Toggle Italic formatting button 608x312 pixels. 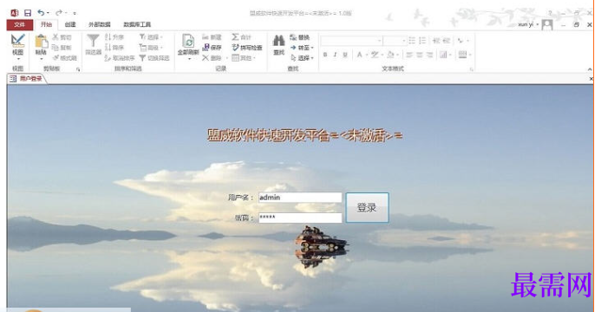click(335, 55)
